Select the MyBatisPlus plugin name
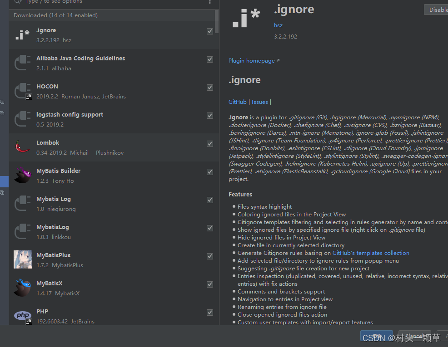This screenshot has height=347, width=448. (x=53, y=255)
